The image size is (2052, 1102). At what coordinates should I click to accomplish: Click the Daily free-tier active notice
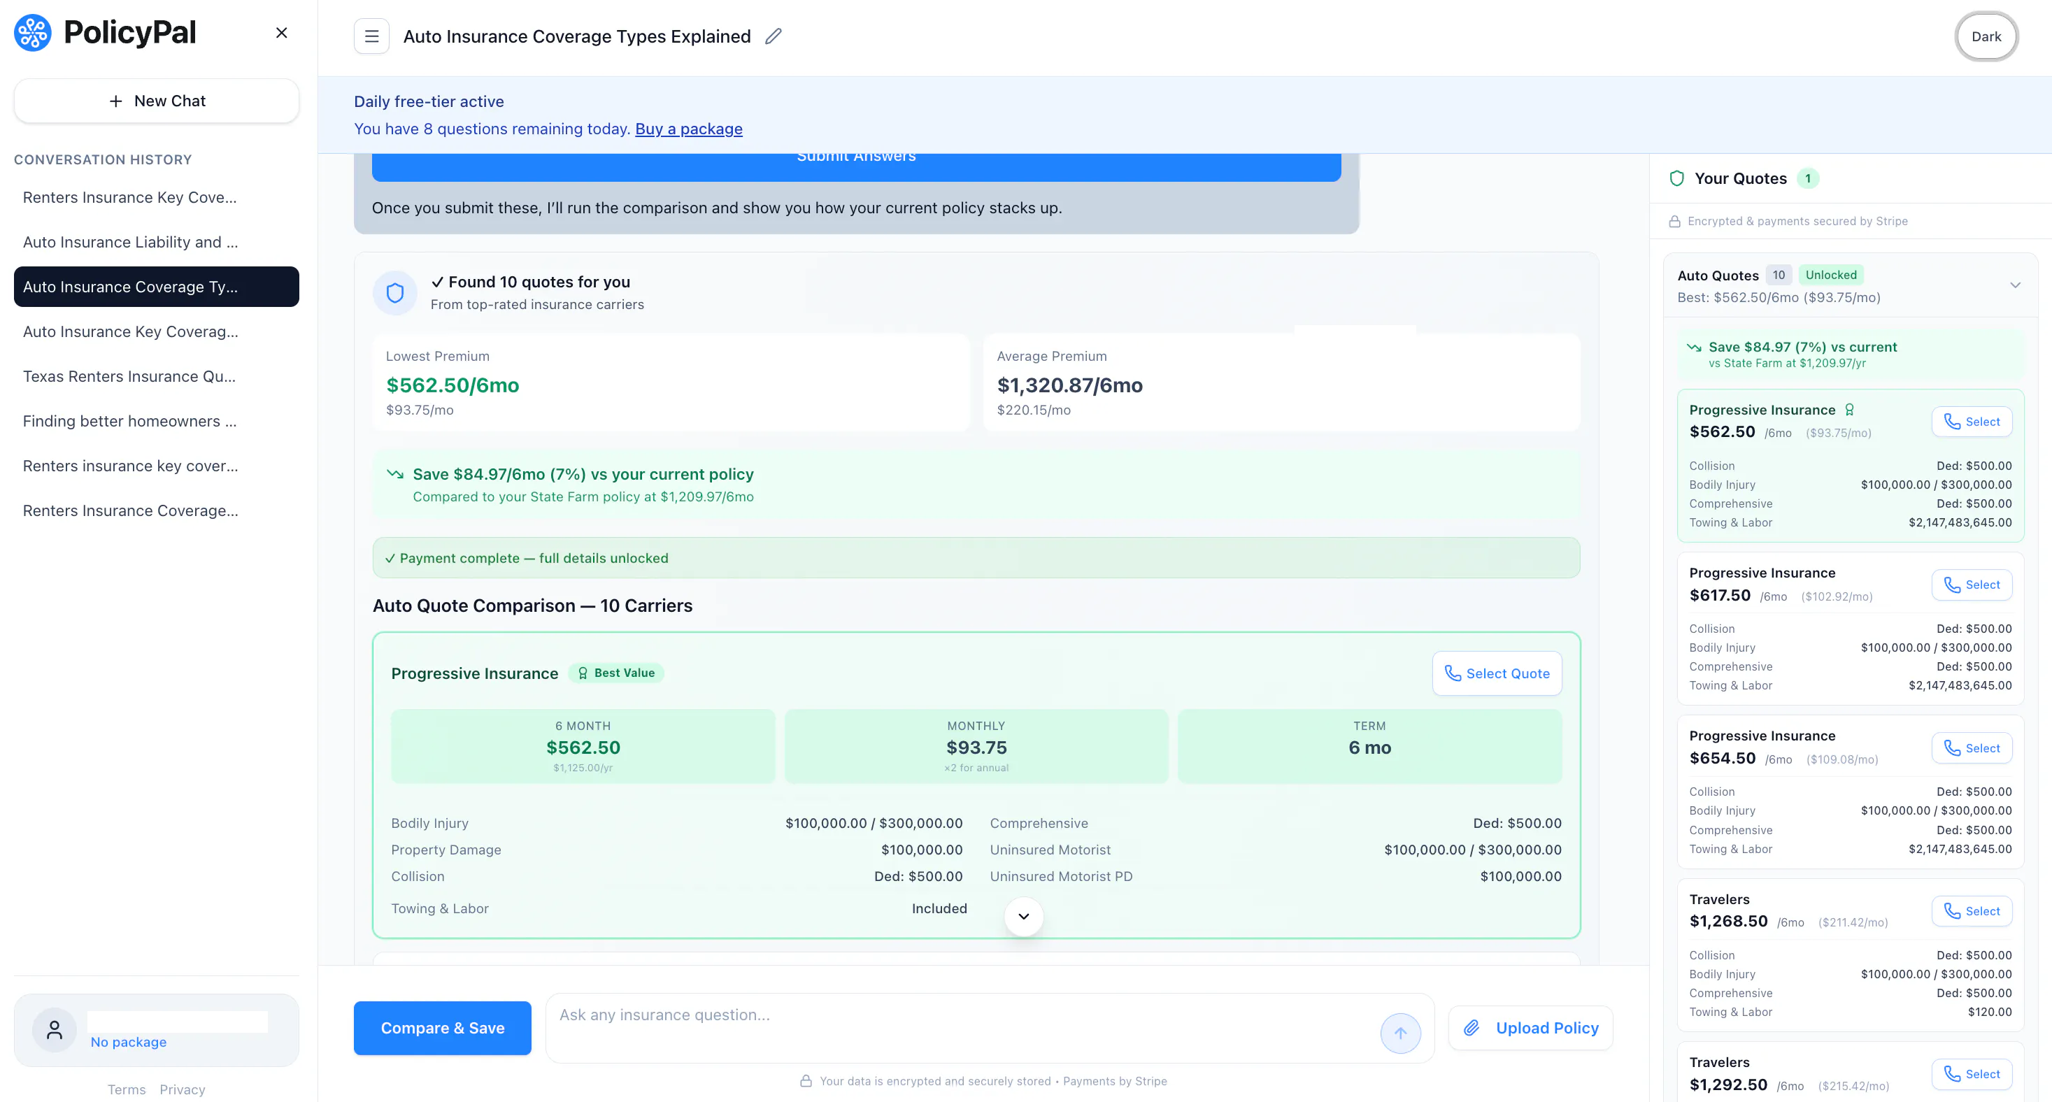click(429, 101)
